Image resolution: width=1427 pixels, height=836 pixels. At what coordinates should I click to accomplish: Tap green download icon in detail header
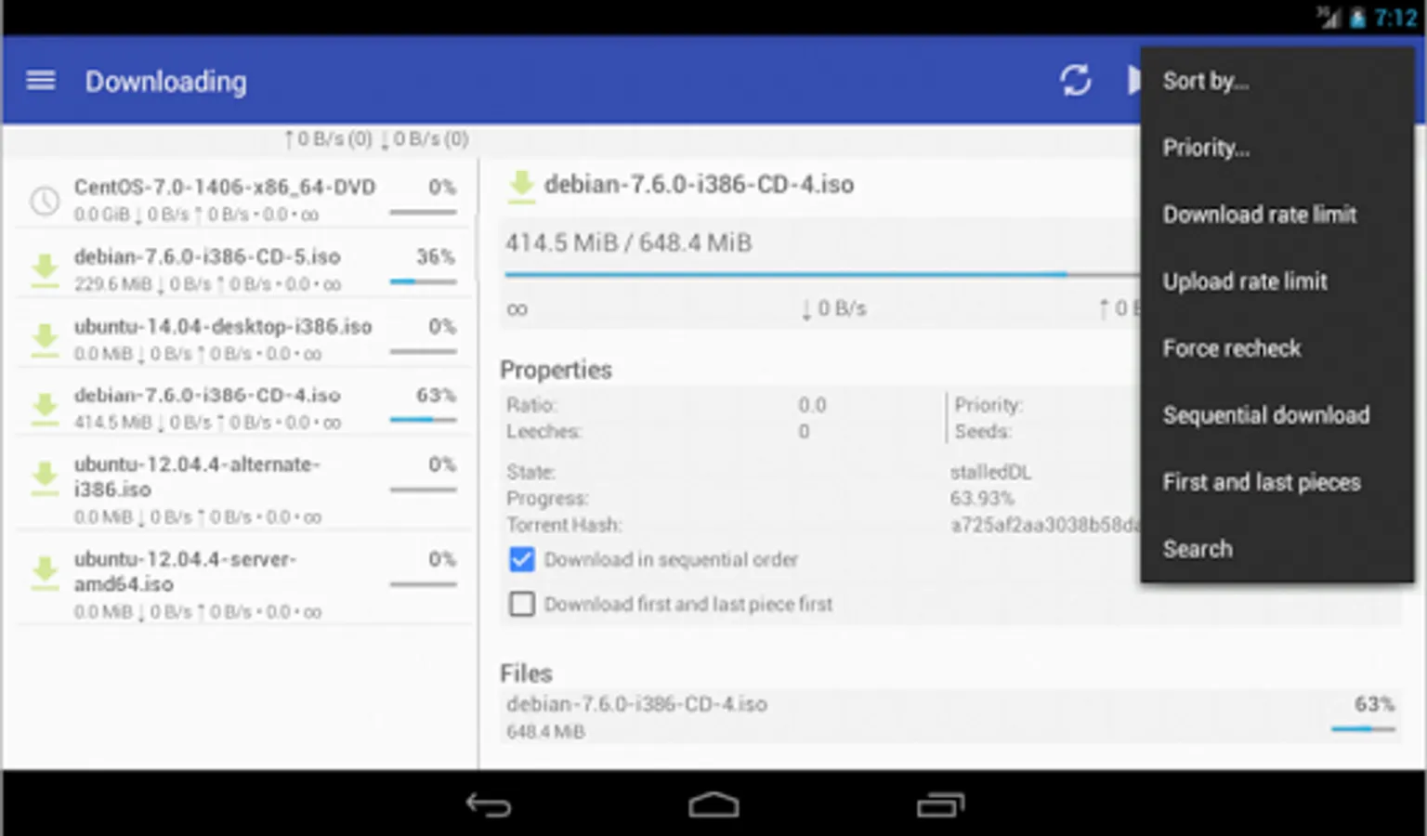click(x=521, y=186)
